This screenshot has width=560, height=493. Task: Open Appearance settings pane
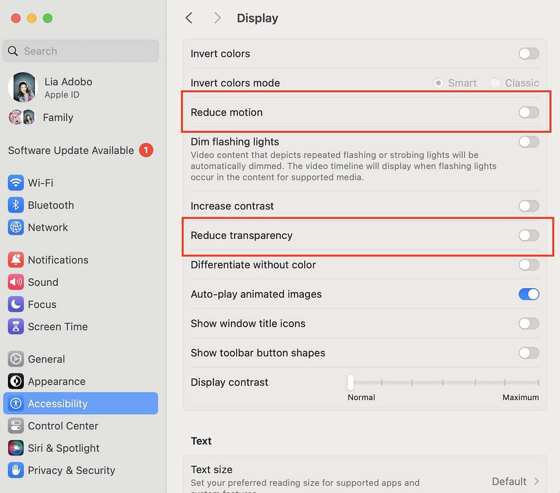tap(56, 382)
